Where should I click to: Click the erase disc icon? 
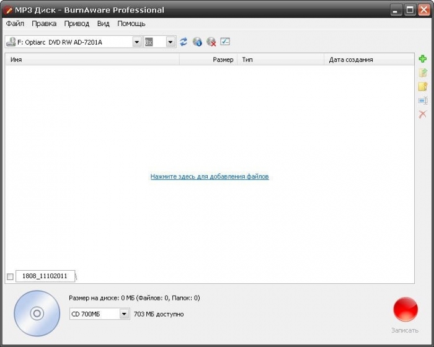pos(211,42)
